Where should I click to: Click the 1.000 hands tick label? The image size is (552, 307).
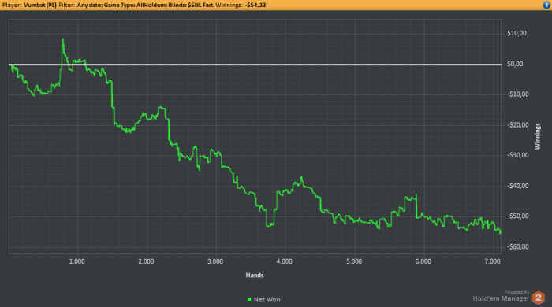76,261
